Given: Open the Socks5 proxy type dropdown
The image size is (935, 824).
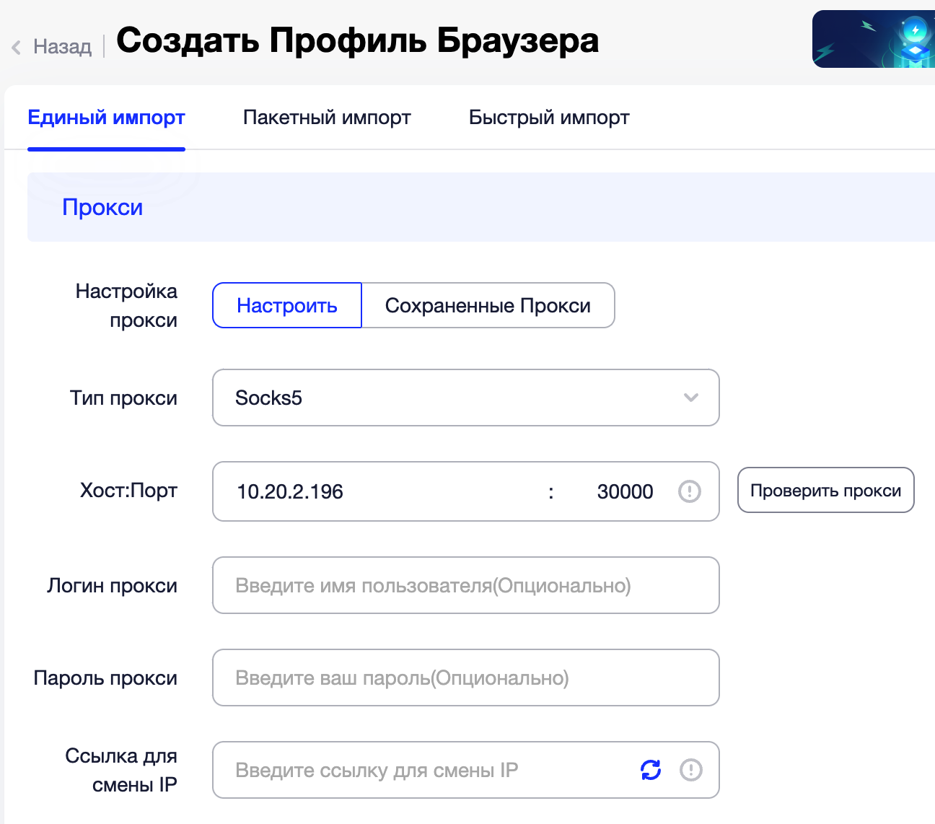Looking at the screenshot, I should [x=465, y=398].
